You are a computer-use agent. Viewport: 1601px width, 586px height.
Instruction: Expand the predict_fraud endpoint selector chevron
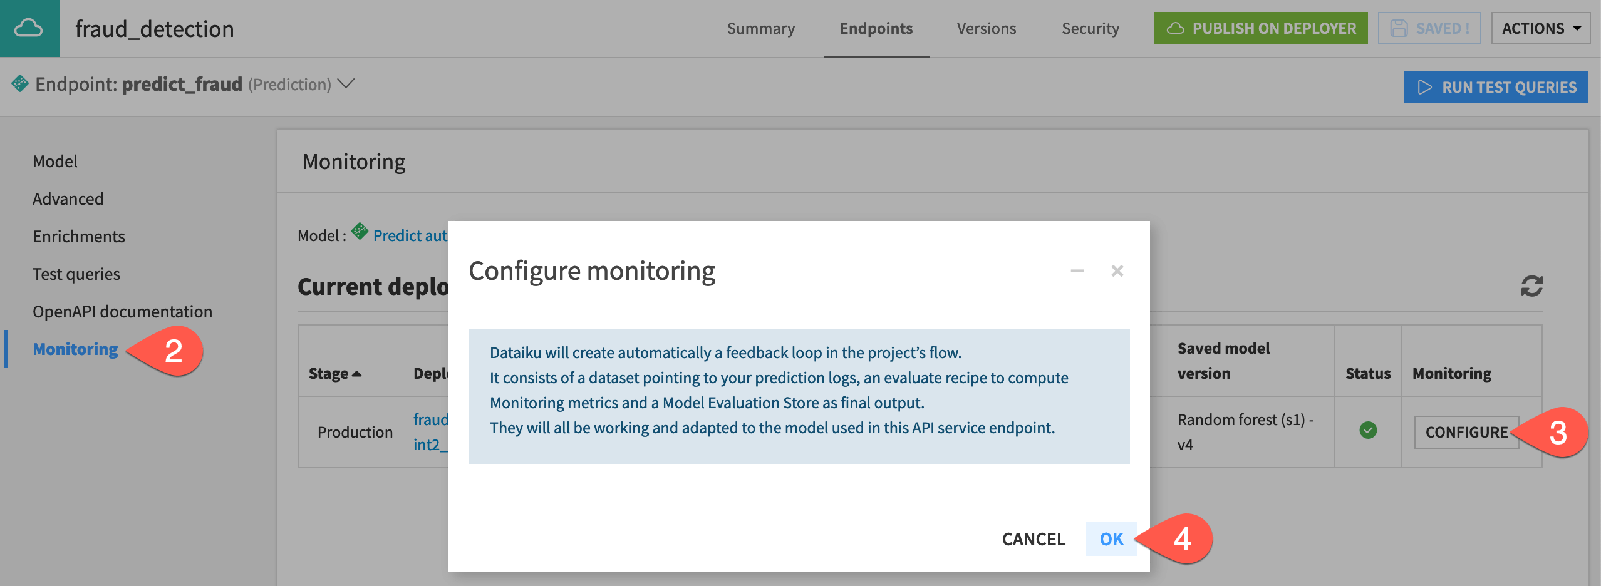click(x=345, y=83)
